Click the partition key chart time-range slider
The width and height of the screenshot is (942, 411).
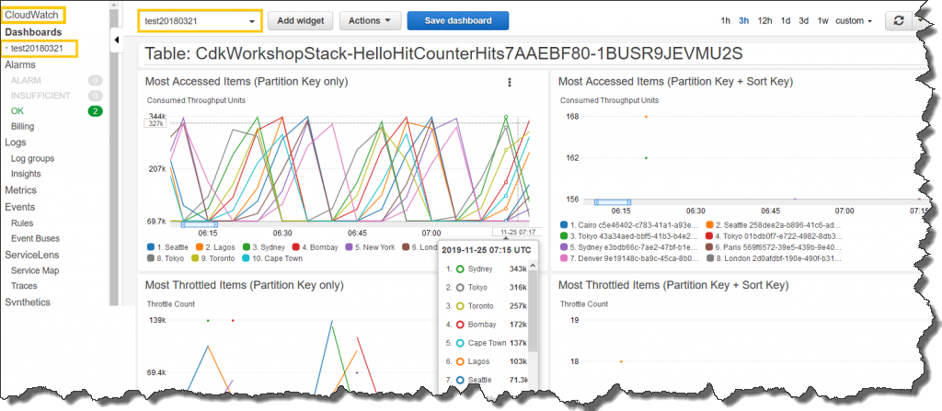coord(200,224)
